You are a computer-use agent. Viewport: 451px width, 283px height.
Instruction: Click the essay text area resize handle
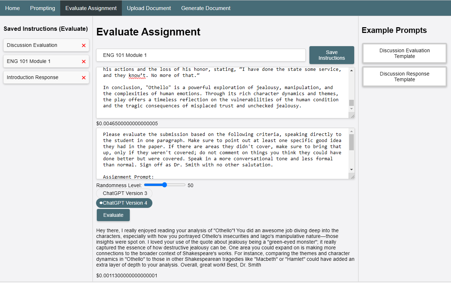[352, 116]
